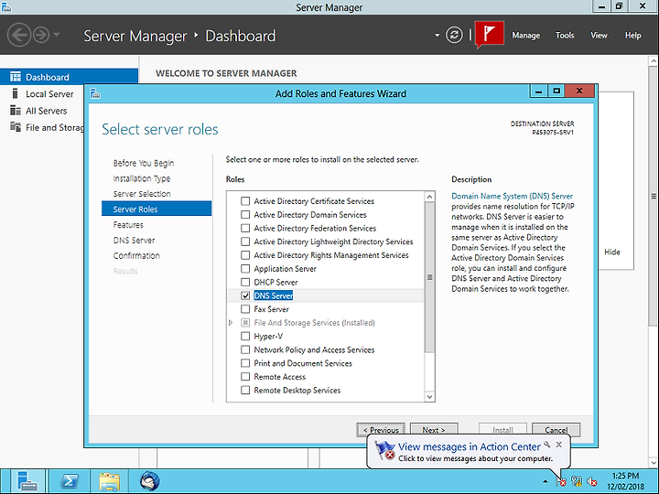The image size is (659, 494).
Task: Show hidden system tray icons arrow
Action: pos(546,481)
